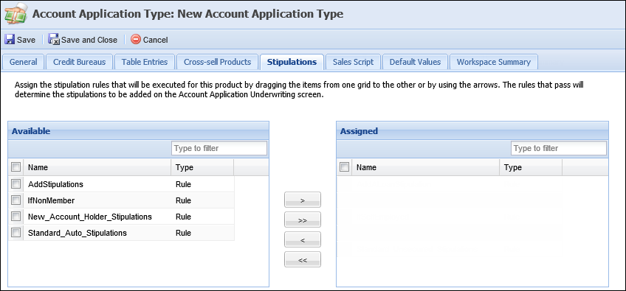
Task: Check the AddStipulations rule checkbox
Action: point(16,183)
